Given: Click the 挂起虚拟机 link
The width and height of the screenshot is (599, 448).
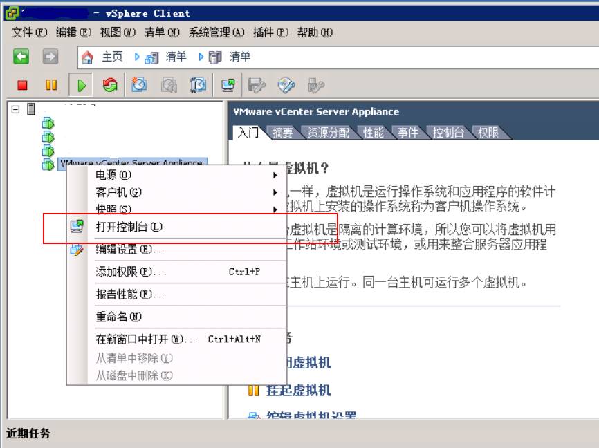Looking at the screenshot, I should 298,391.
